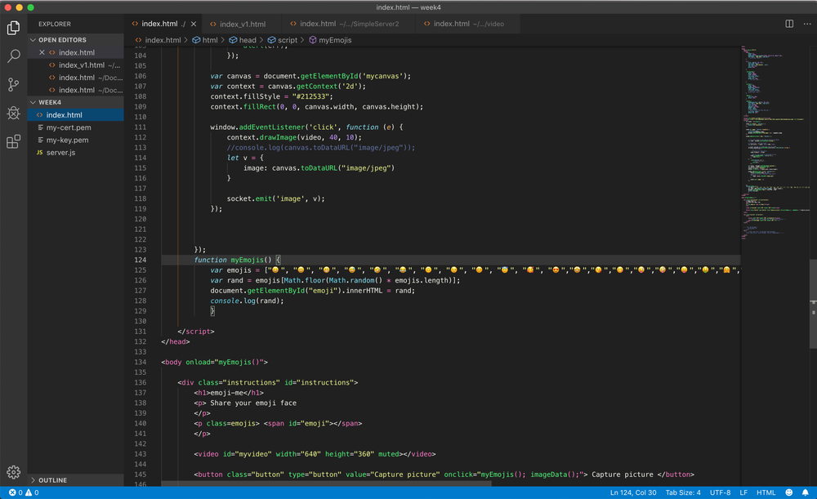817x499 pixels.
Task: Open the Explorer view in activity bar
Action: [13, 28]
